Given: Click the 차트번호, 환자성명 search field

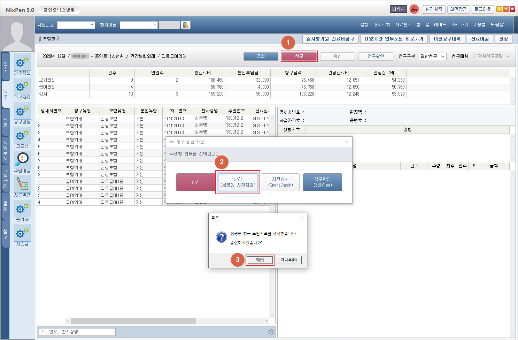Looking at the screenshot, I should tap(77, 332).
